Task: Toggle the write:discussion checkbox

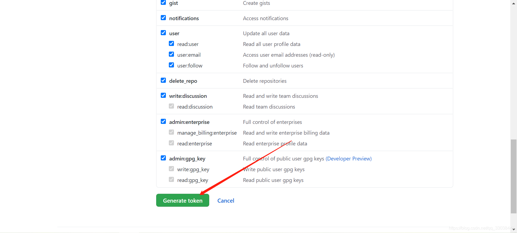Action: [163, 95]
